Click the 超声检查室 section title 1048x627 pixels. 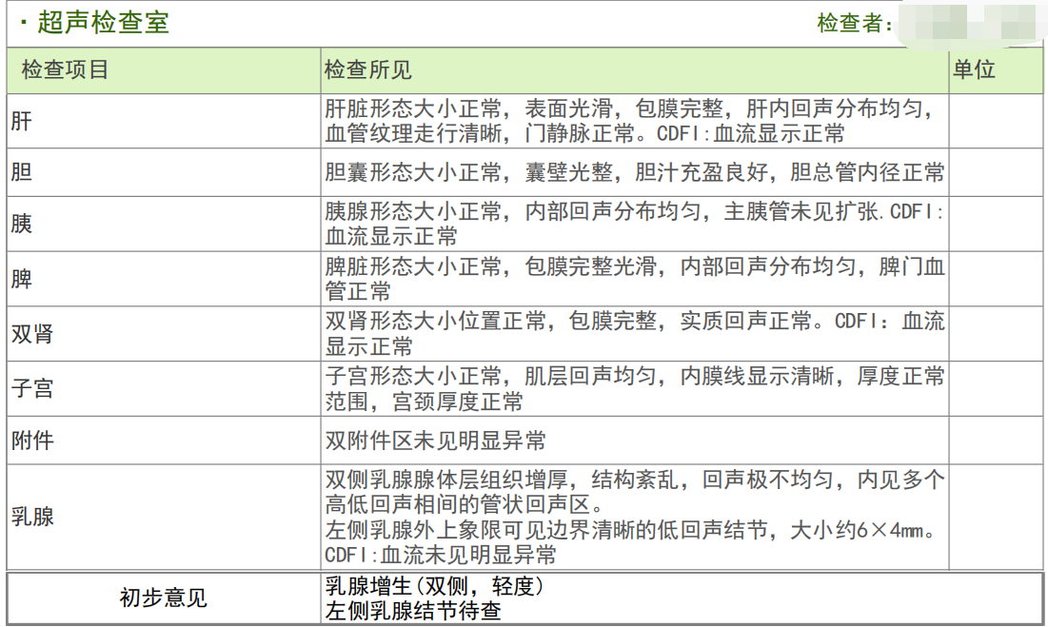click(103, 23)
